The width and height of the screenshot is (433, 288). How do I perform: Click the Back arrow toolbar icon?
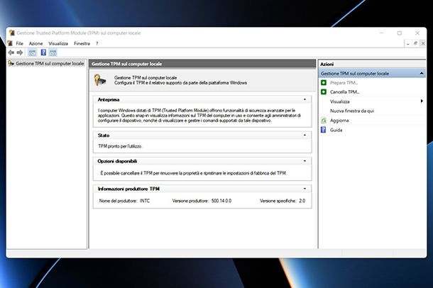tap(11, 52)
